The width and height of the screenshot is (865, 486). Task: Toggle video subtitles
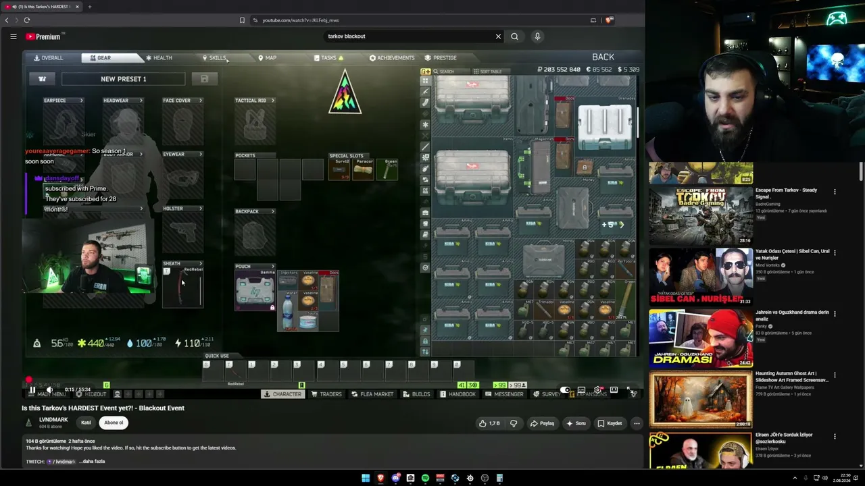pyautogui.click(x=581, y=390)
